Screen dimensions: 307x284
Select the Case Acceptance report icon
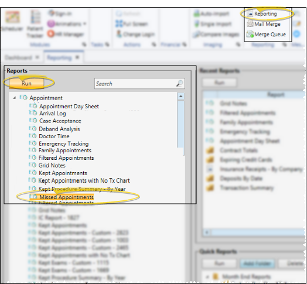coord(33,121)
